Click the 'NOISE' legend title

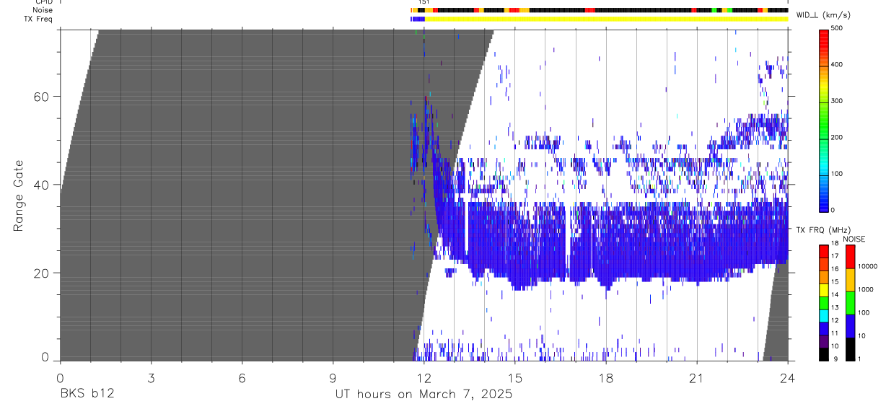[854, 239]
